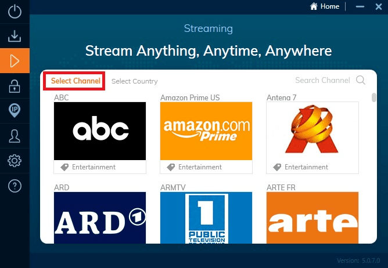Open the padlock security icon
The height and width of the screenshot is (268, 388).
[15, 86]
